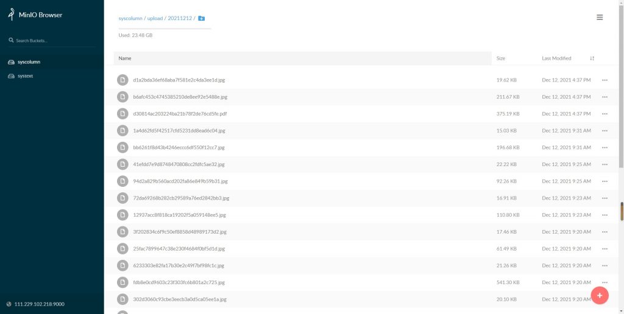
Task: Click file icon for fdb8e0cd9603c23f303fc6b801a2c725.jpg
Action: pyautogui.click(x=122, y=282)
